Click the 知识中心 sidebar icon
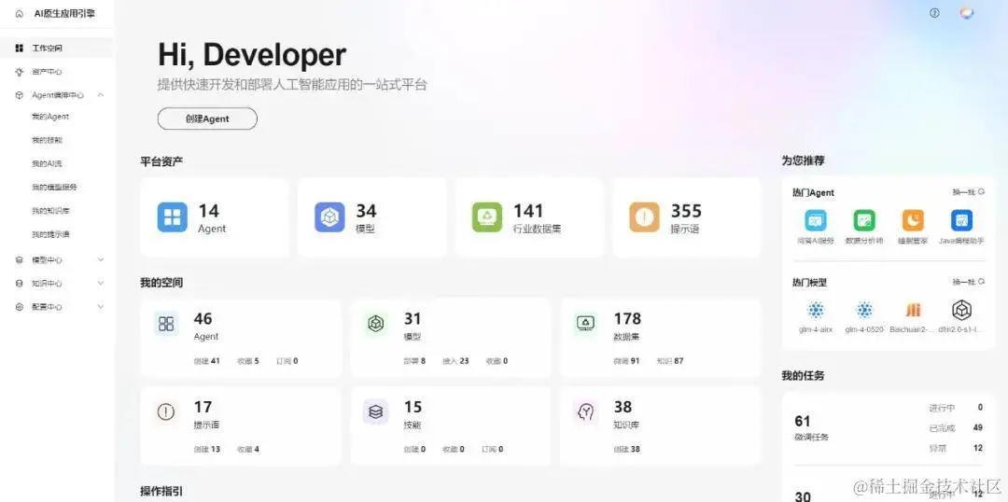The height and width of the screenshot is (502, 1008). pyautogui.click(x=19, y=284)
